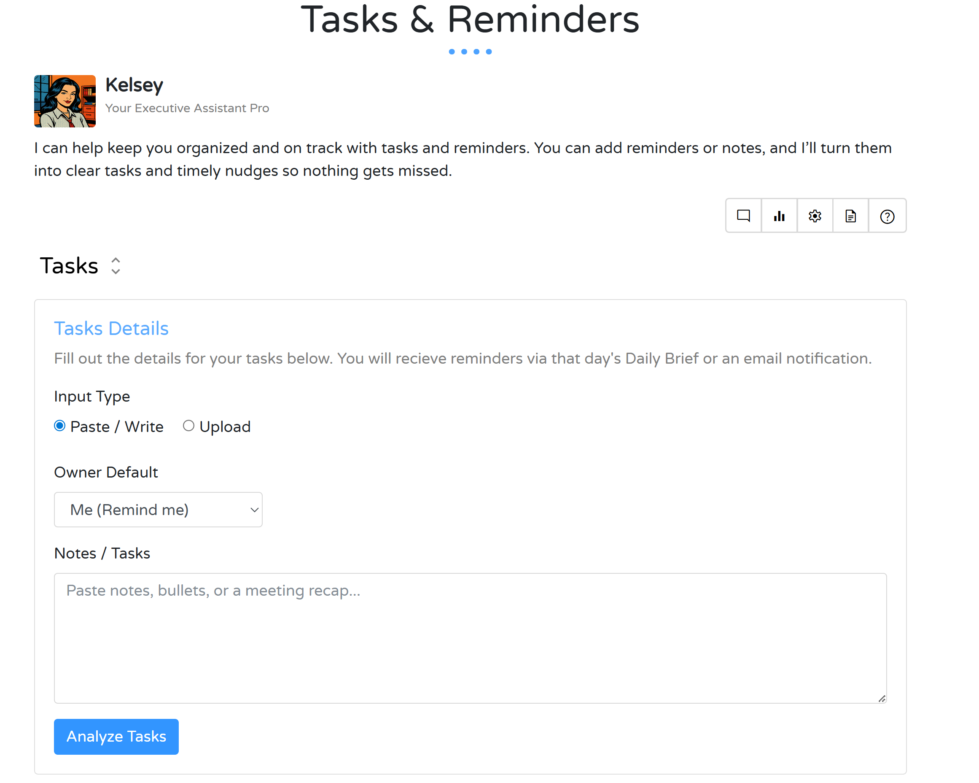This screenshot has width=979, height=783.
Task: Click the last blue dot under the title
Action: pos(489,52)
